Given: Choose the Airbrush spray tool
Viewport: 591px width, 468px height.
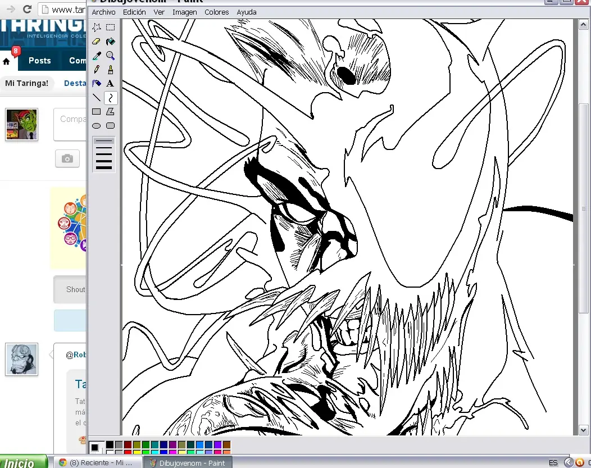Looking at the screenshot, I should [x=97, y=84].
